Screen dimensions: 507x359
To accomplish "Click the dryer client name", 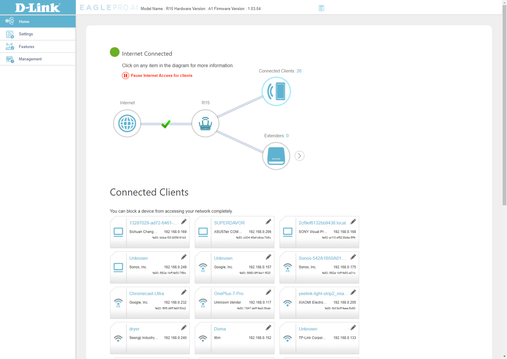I will [134, 329].
